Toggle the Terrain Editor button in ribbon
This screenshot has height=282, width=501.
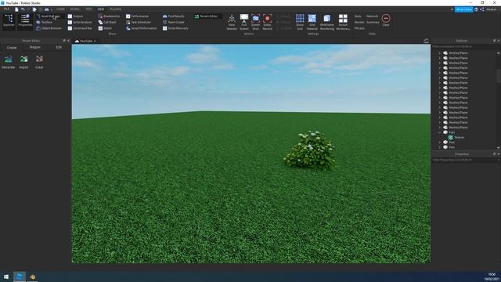(207, 16)
